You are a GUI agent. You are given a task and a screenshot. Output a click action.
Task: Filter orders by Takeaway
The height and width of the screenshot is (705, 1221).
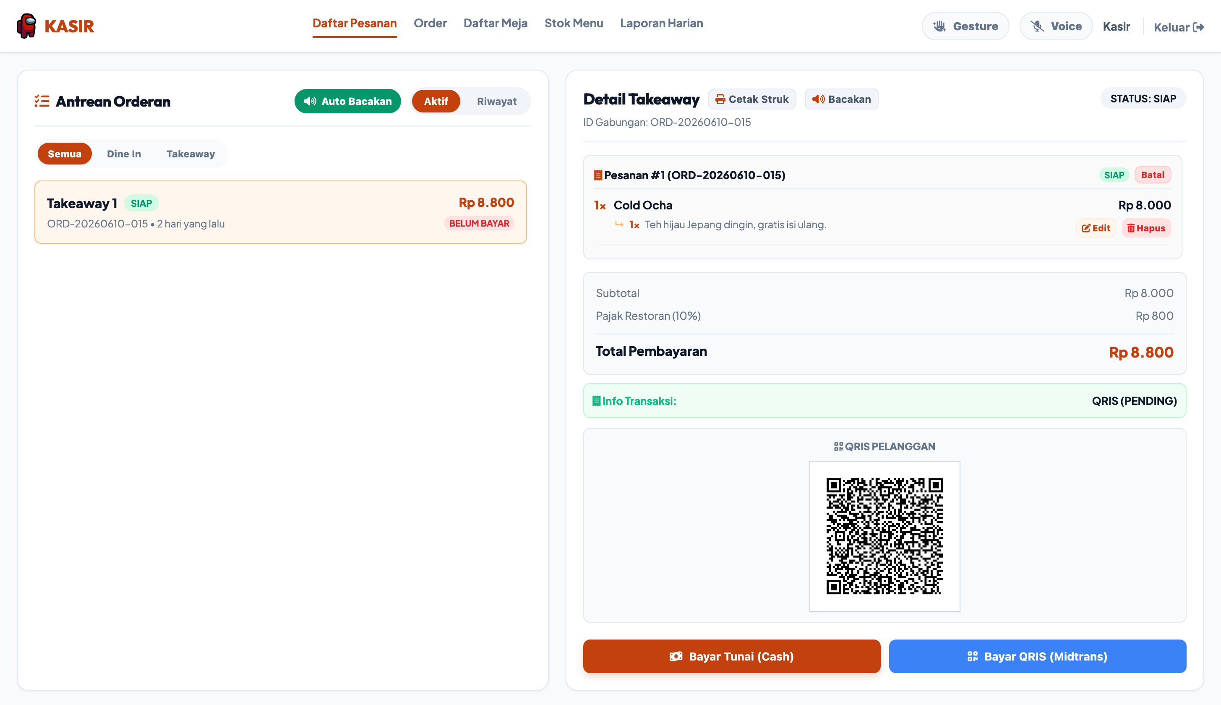coord(191,154)
